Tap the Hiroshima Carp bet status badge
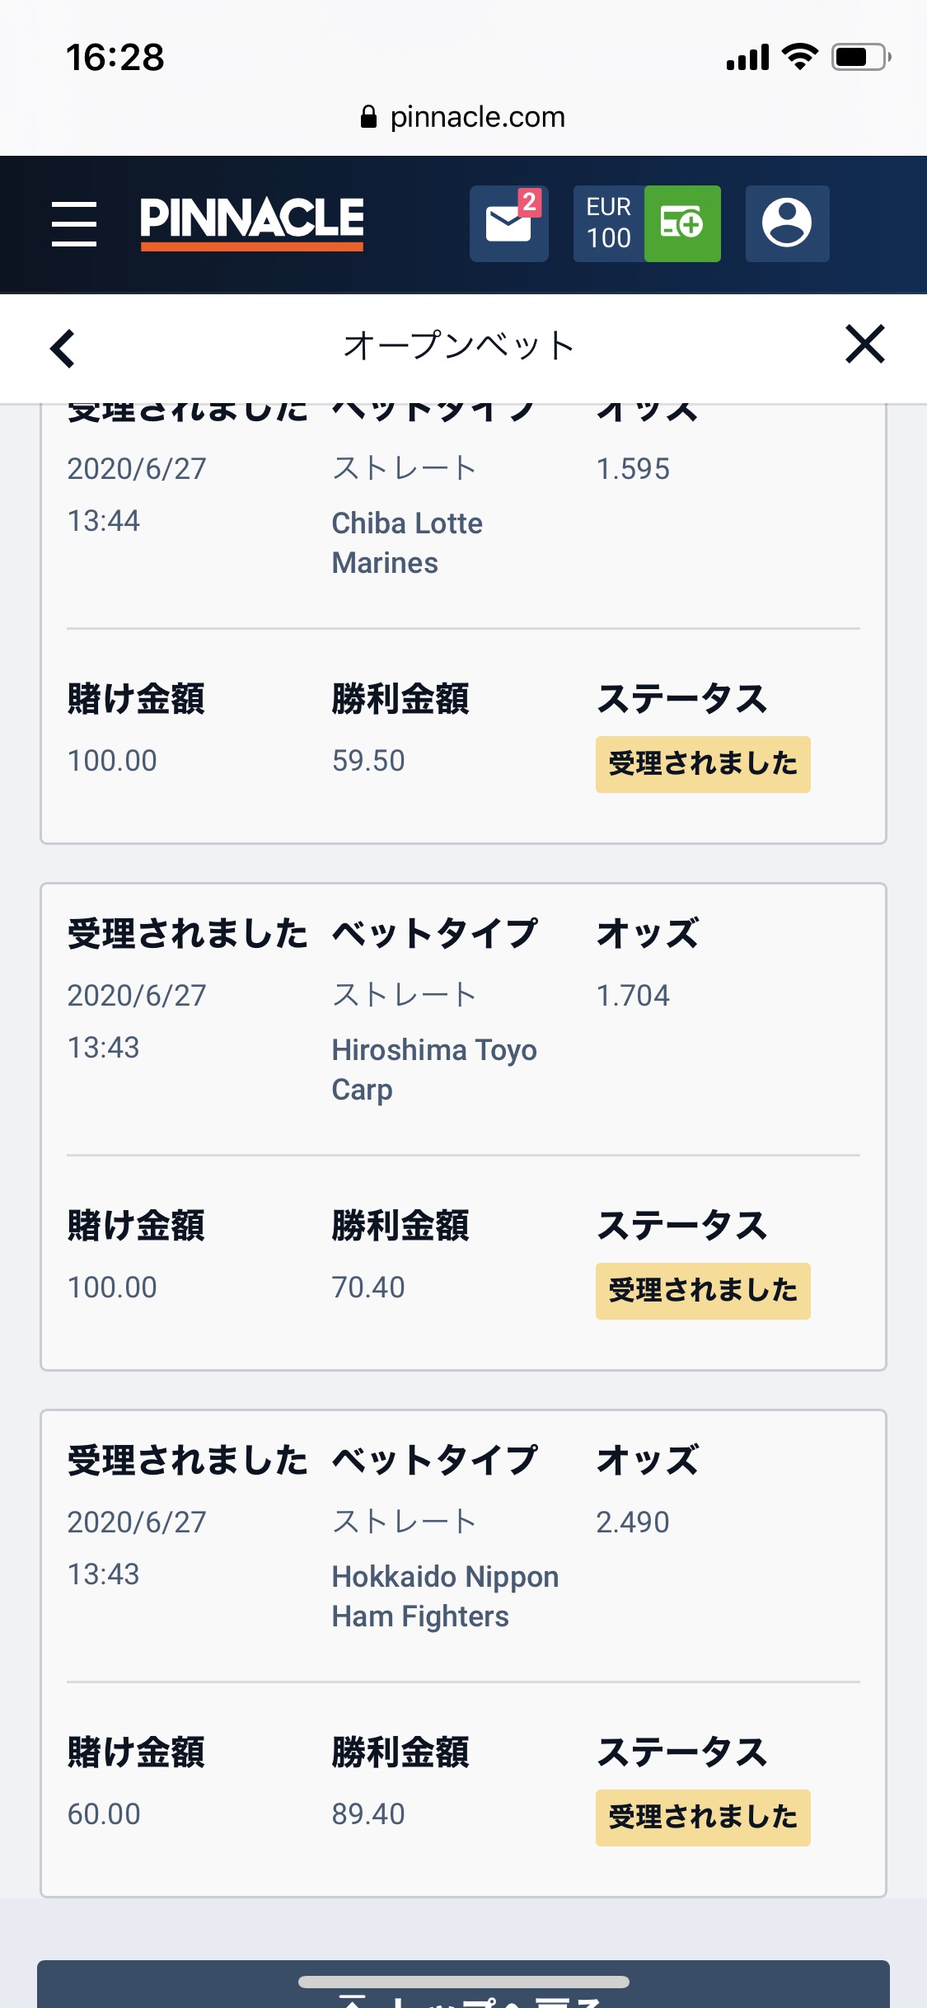The height and width of the screenshot is (2008, 927). [x=702, y=1291]
